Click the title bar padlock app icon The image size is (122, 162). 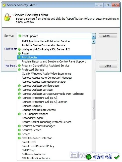[4, 5]
